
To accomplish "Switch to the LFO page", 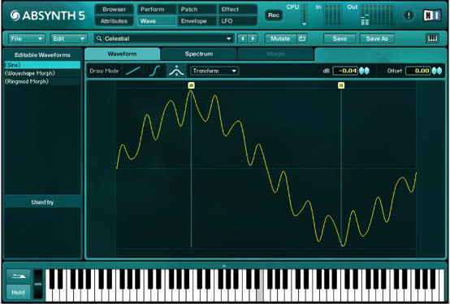I will click(x=237, y=21).
